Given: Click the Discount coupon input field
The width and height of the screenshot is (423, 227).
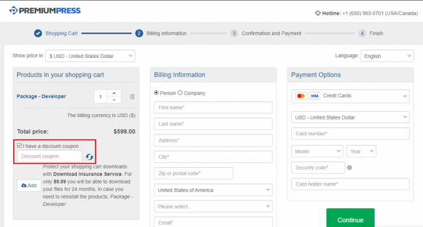Looking at the screenshot, I should [50, 156].
